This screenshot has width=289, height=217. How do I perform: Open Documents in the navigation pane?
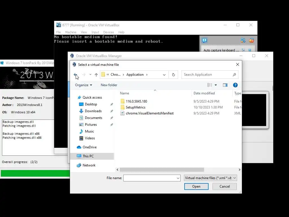pyautogui.click(x=93, y=118)
